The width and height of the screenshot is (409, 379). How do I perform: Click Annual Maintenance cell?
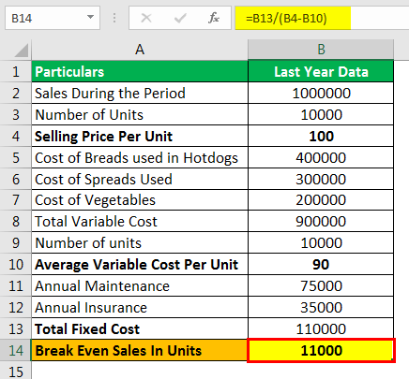(x=140, y=285)
